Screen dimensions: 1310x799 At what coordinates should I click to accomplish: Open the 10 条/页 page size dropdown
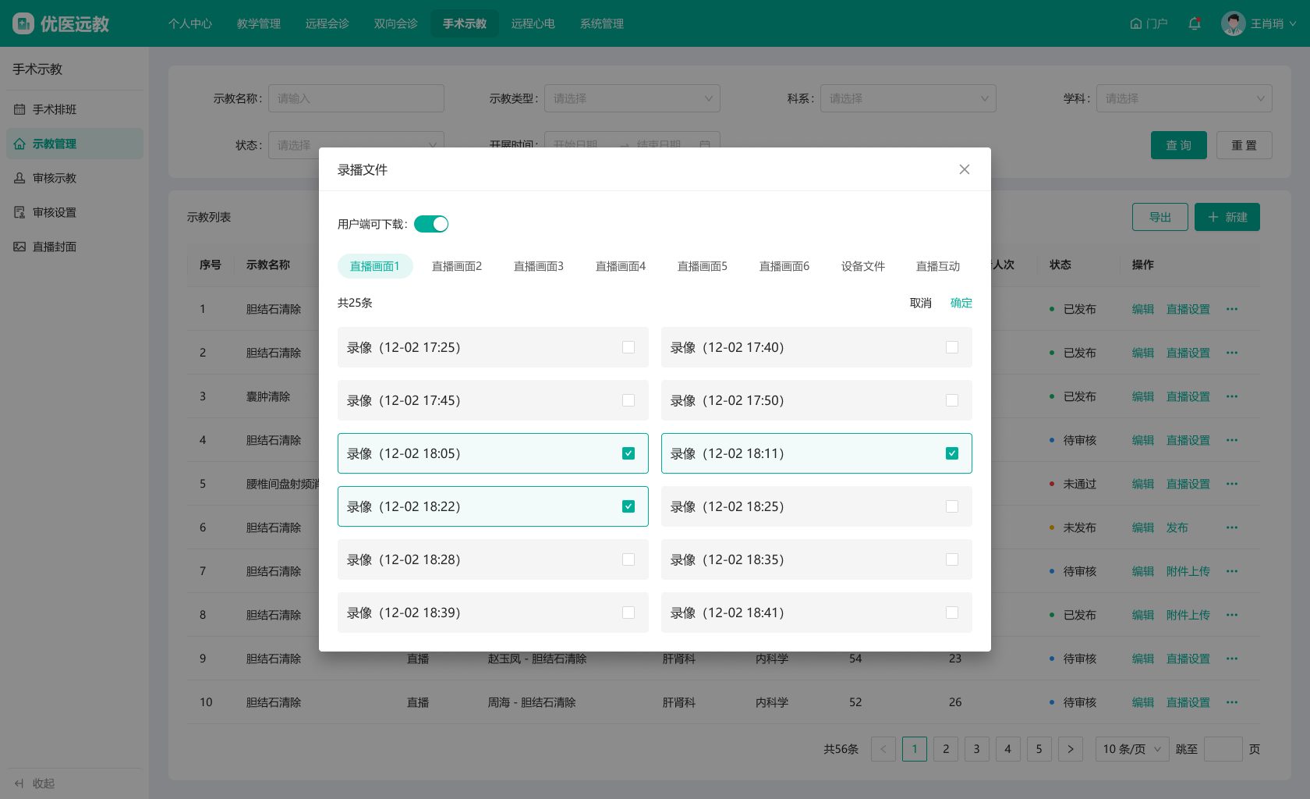coord(1131,749)
